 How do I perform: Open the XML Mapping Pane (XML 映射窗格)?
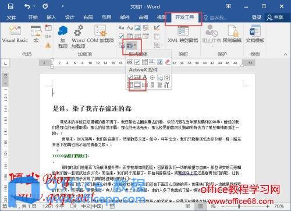click(x=183, y=34)
